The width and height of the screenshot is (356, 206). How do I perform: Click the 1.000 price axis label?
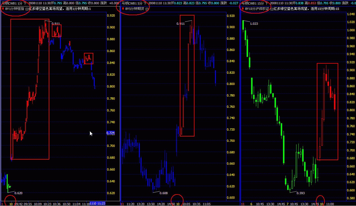coord(351,30)
